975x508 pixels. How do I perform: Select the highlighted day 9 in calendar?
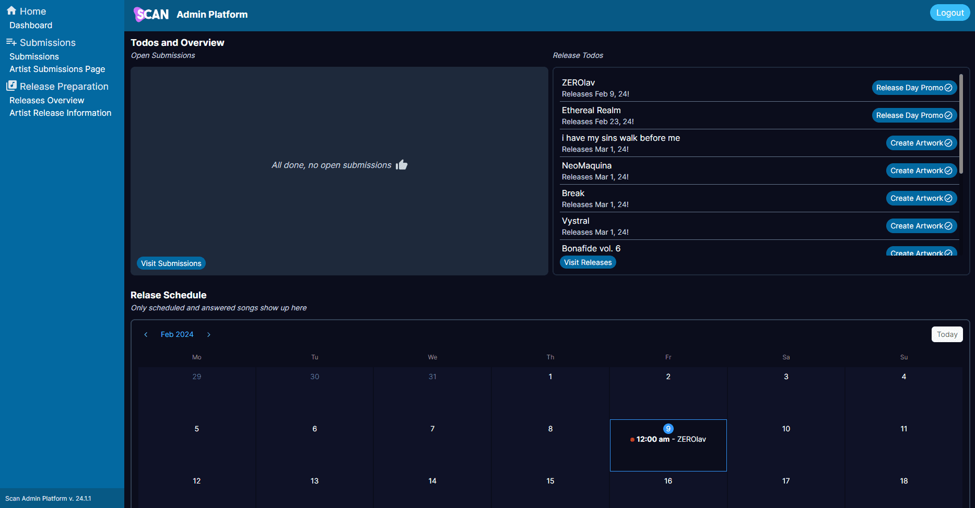[668, 429]
